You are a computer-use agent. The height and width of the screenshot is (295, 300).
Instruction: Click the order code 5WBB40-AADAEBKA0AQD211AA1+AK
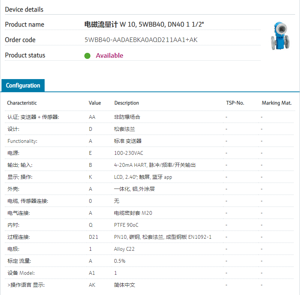[141, 40]
